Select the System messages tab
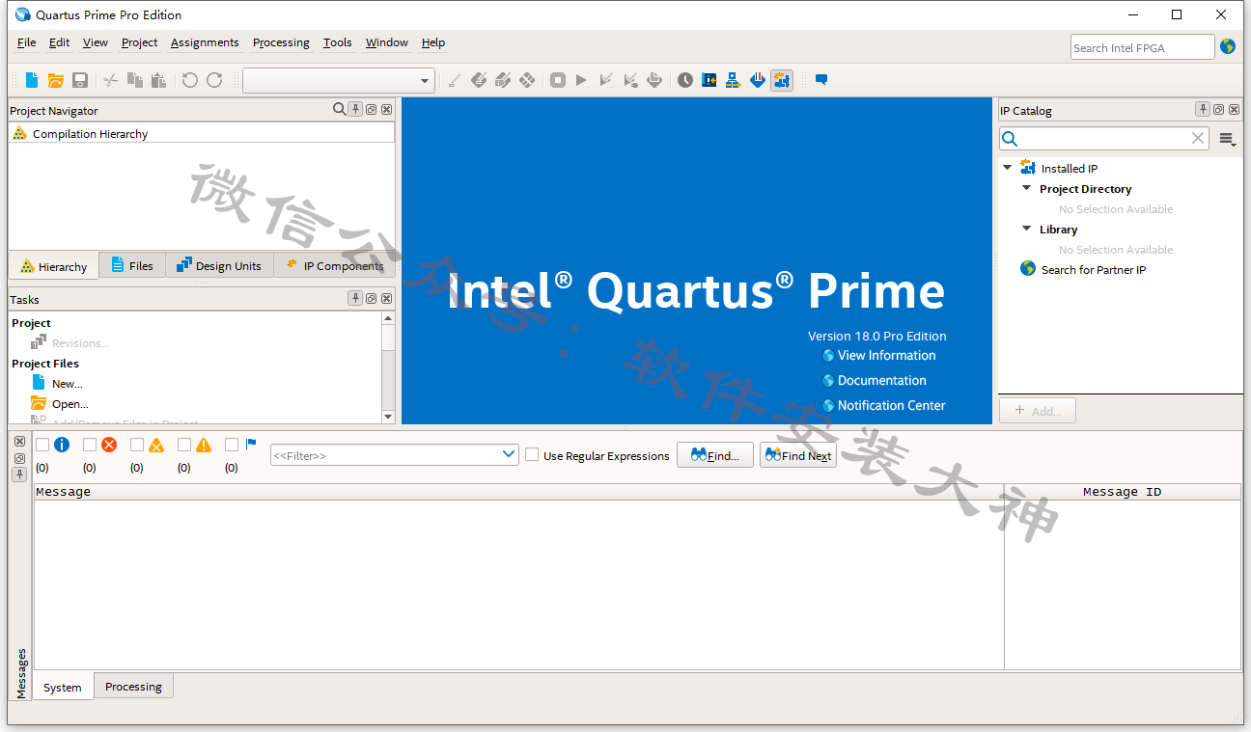 [63, 688]
